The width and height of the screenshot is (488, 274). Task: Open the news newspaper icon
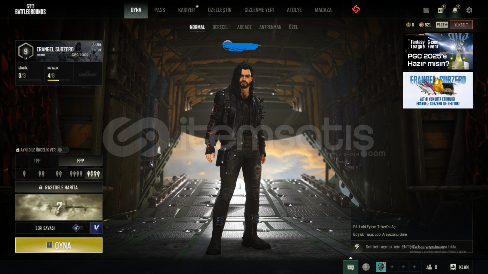pyautogui.click(x=441, y=10)
